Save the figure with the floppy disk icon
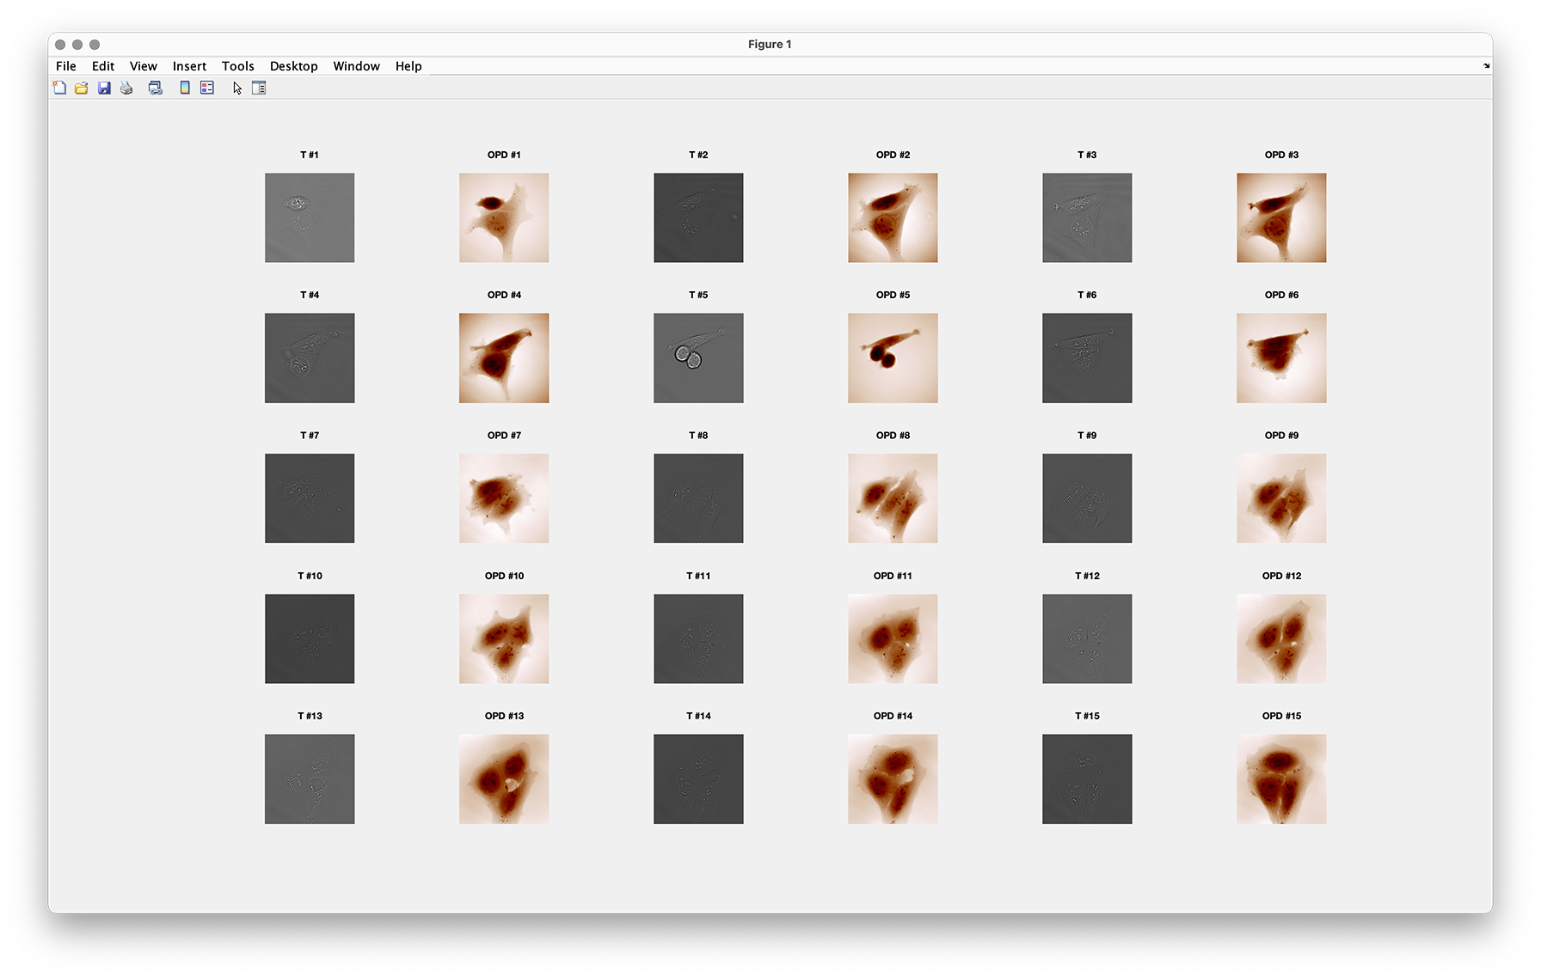This screenshot has width=1541, height=977. click(104, 88)
